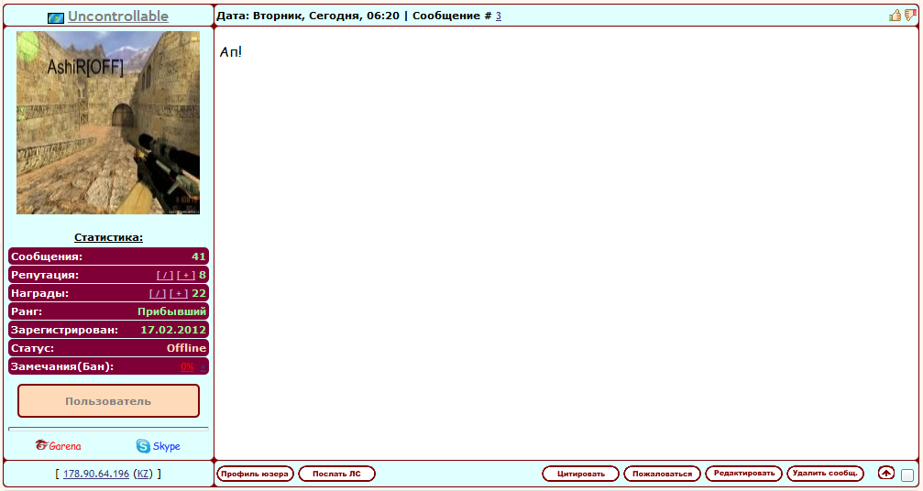
Task: Click the Offline status value
Action: pyautogui.click(x=186, y=348)
